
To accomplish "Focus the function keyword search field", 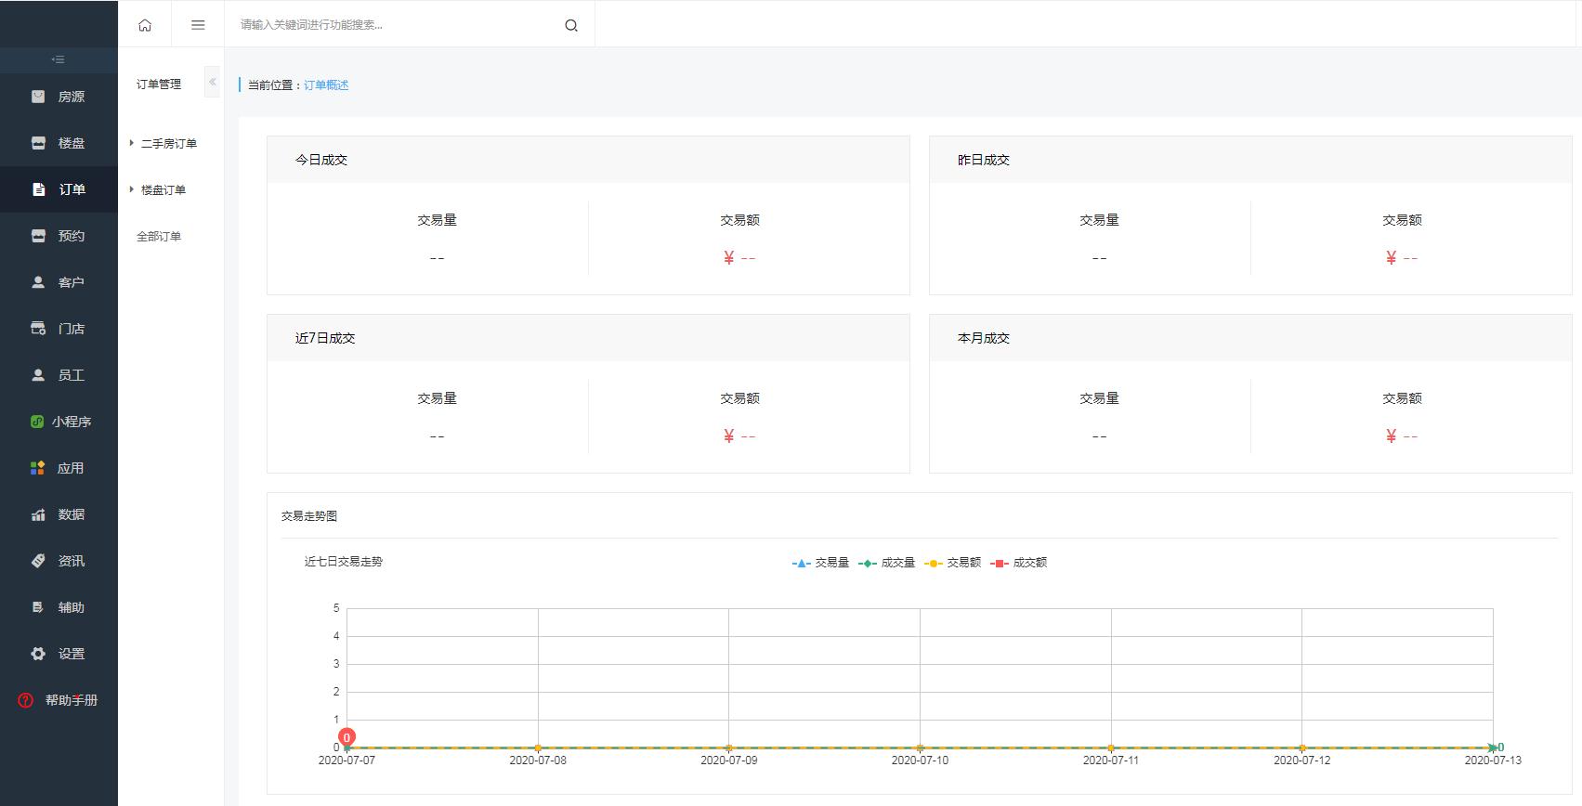I will pos(395,25).
